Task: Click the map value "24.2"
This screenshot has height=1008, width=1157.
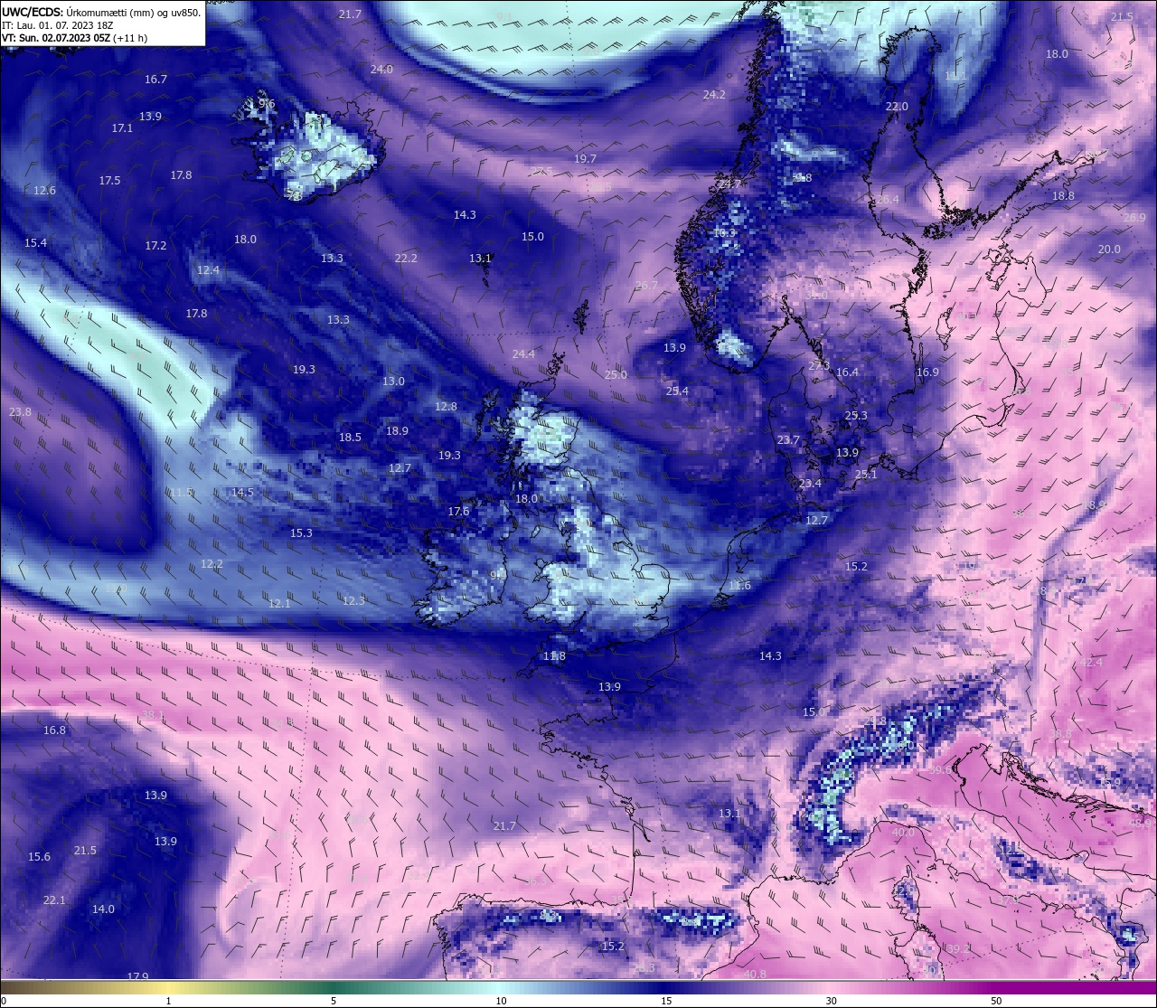Action: (714, 95)
